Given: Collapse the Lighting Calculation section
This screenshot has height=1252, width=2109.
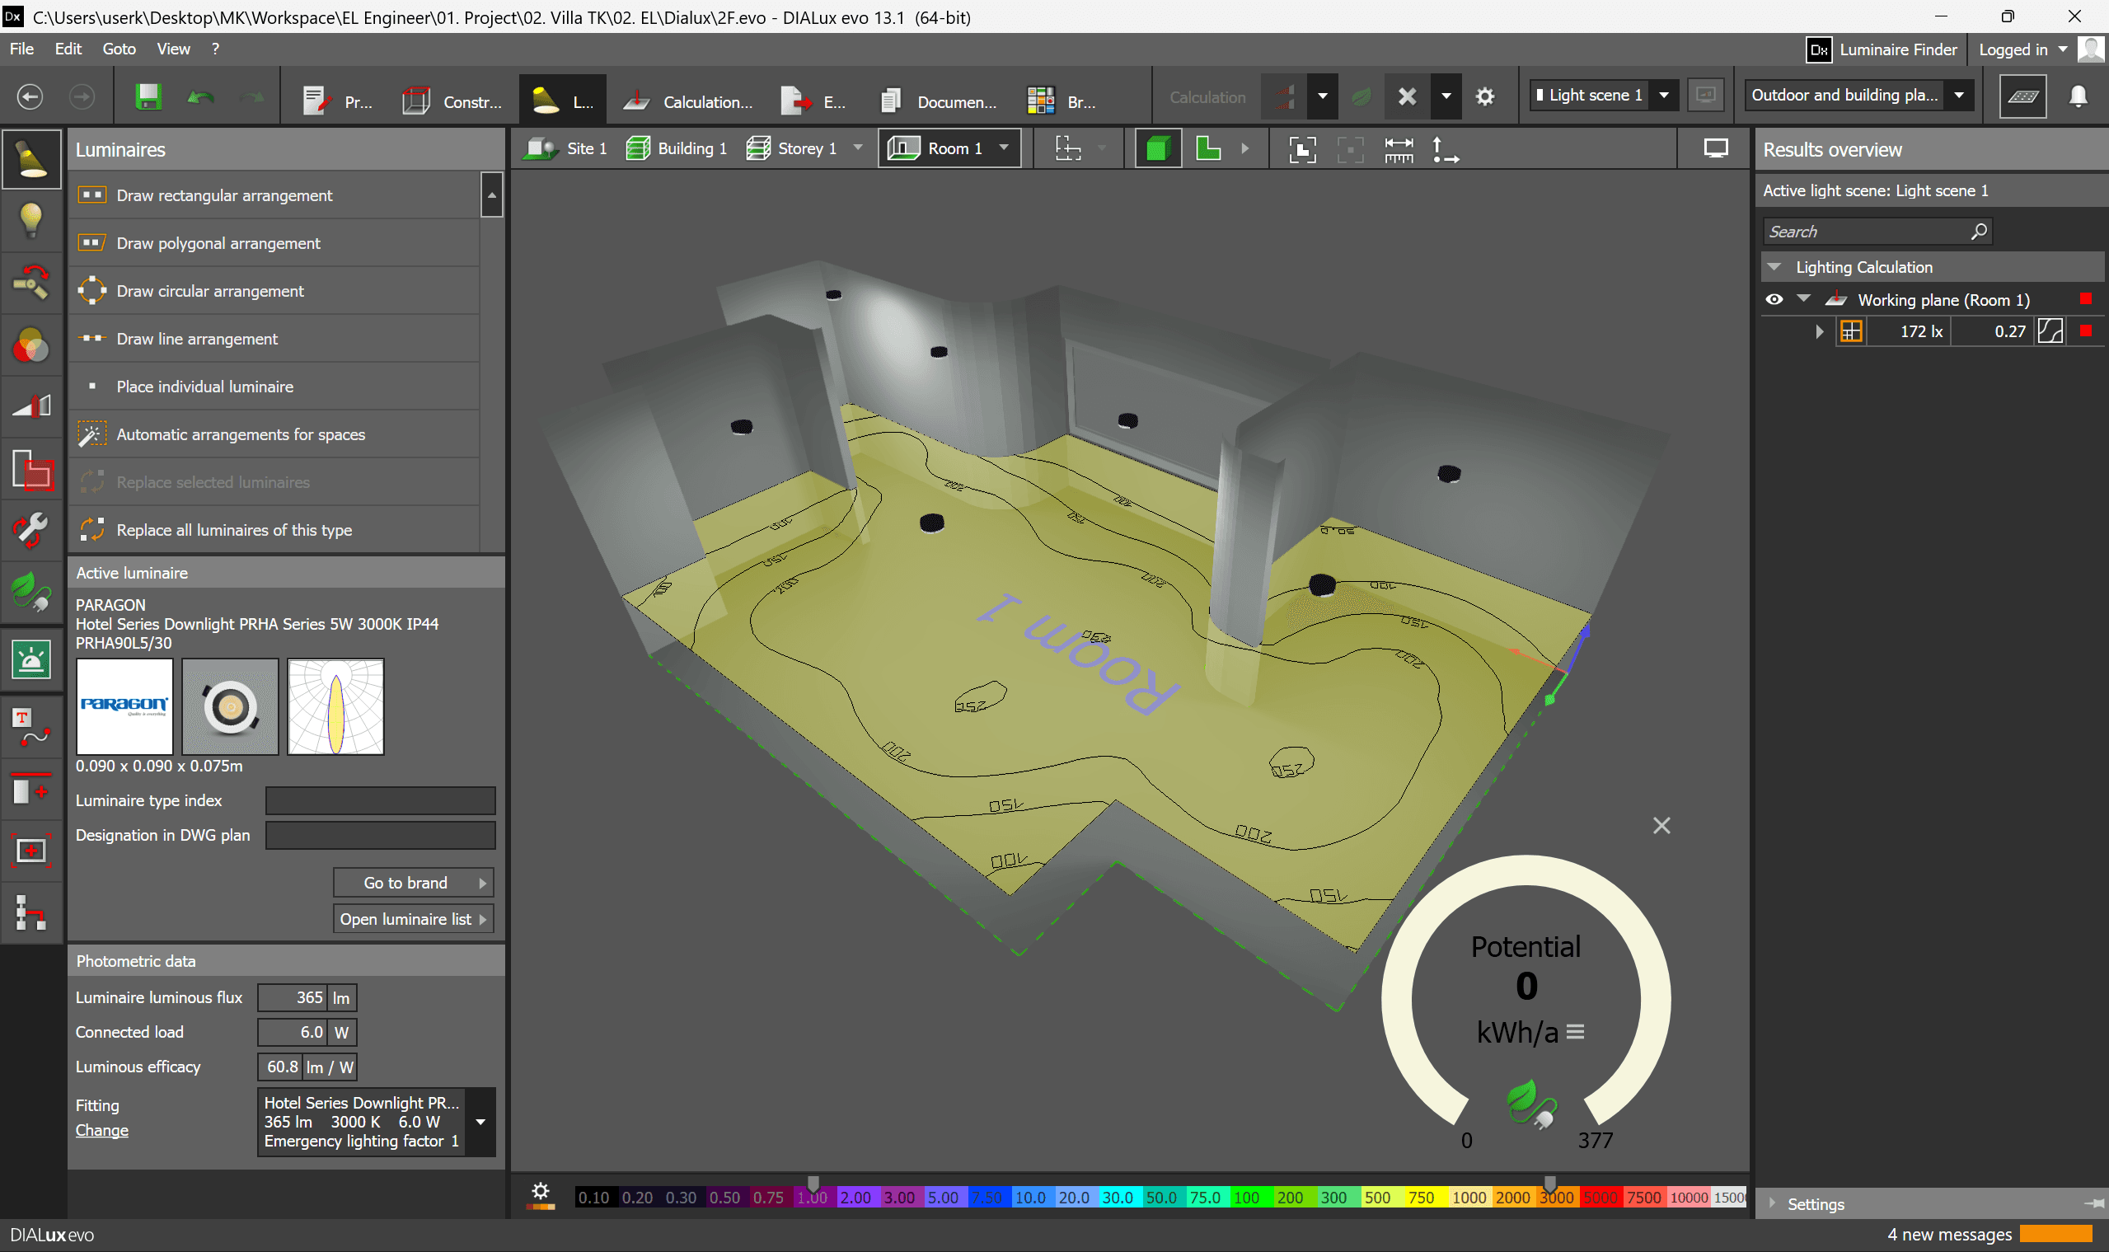Looking at the screenshot, I should 1774,266.
